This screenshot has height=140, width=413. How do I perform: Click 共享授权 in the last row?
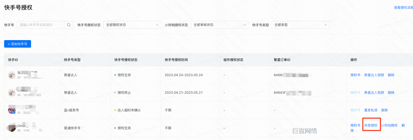tap(371, 126)
